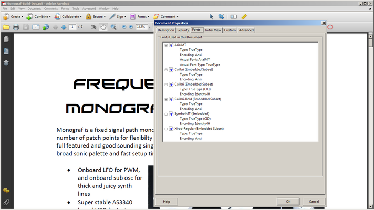Go to next page arrow
This screenshot has height=210, width=374.
tap(64, 27)
